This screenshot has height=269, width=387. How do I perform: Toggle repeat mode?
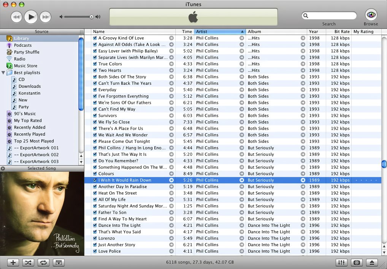pyautogui.click(x=43, y=263)
